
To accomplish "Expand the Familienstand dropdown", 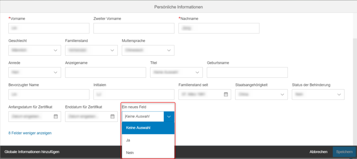I will click(112, 50).
